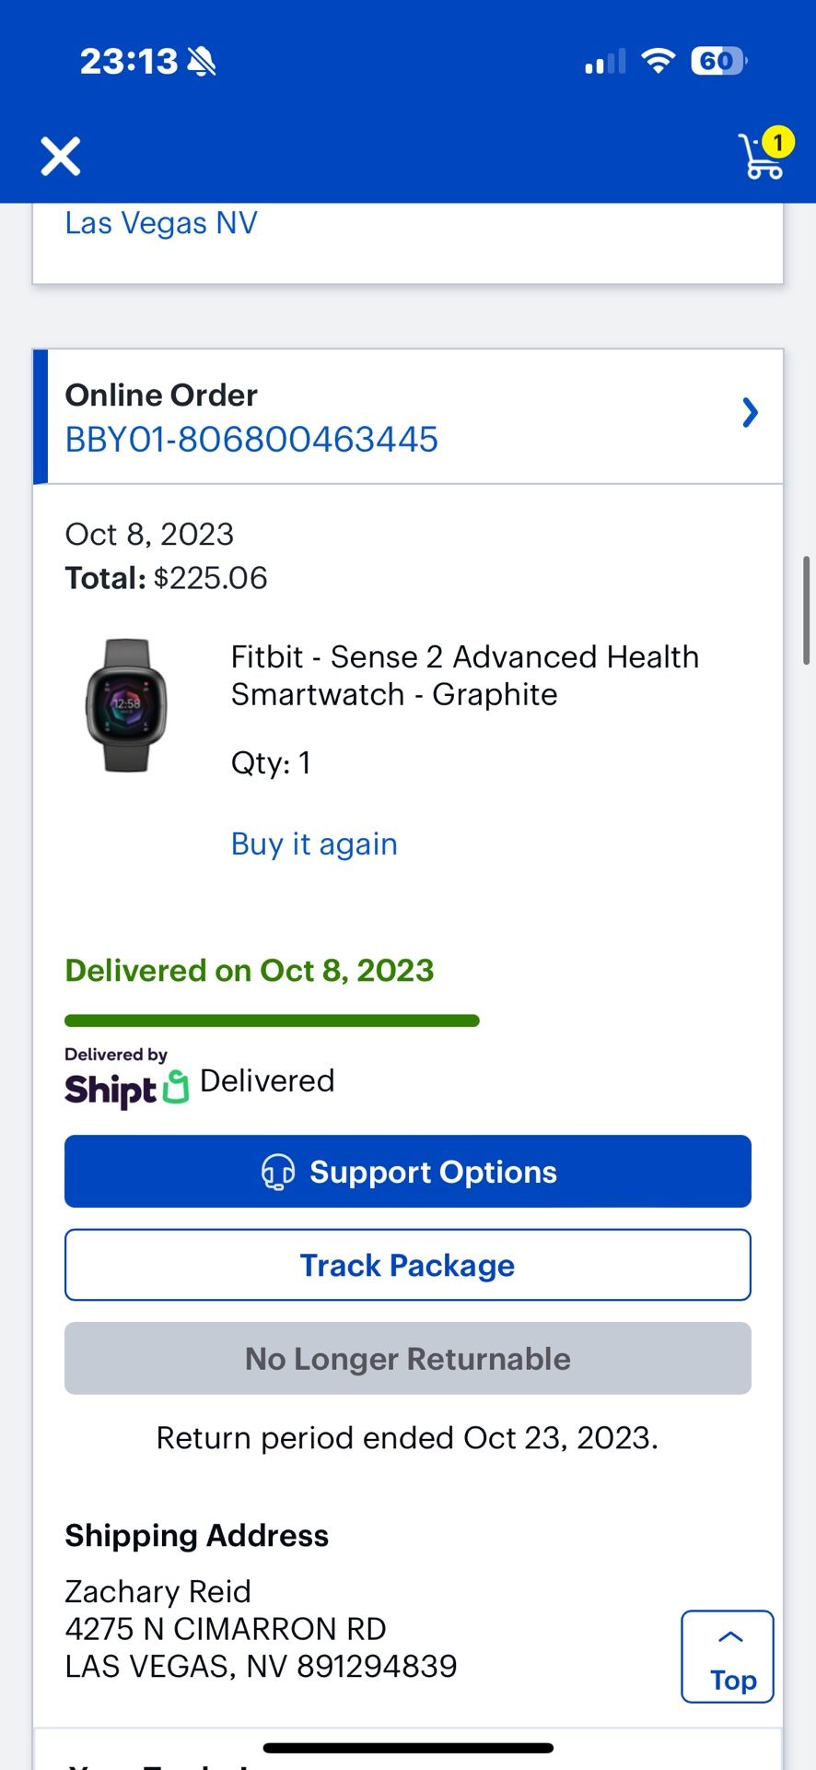Tap the headset icon on Support Options
816x1770 pixels.
[x=277, y=1171]
